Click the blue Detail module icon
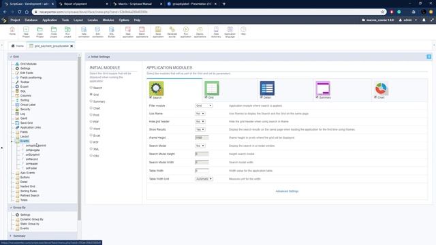Screen dimensions: 436x245 [x=267, y=88]
